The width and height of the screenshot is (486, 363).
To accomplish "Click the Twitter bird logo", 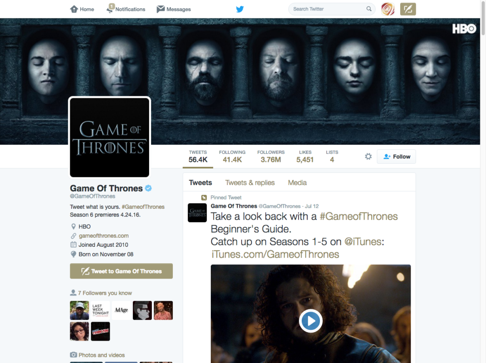I will [x=240, y=9].
